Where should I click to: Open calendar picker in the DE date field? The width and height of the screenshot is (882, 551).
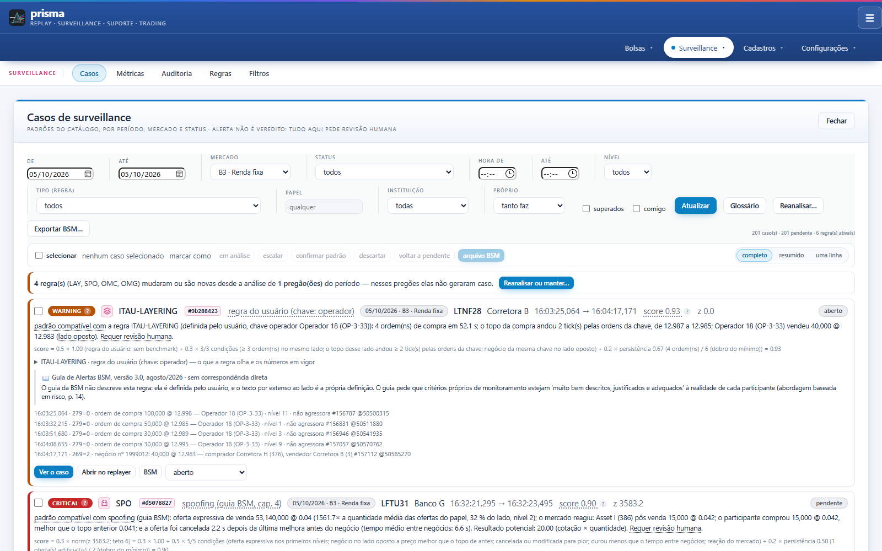click(88, 174)
